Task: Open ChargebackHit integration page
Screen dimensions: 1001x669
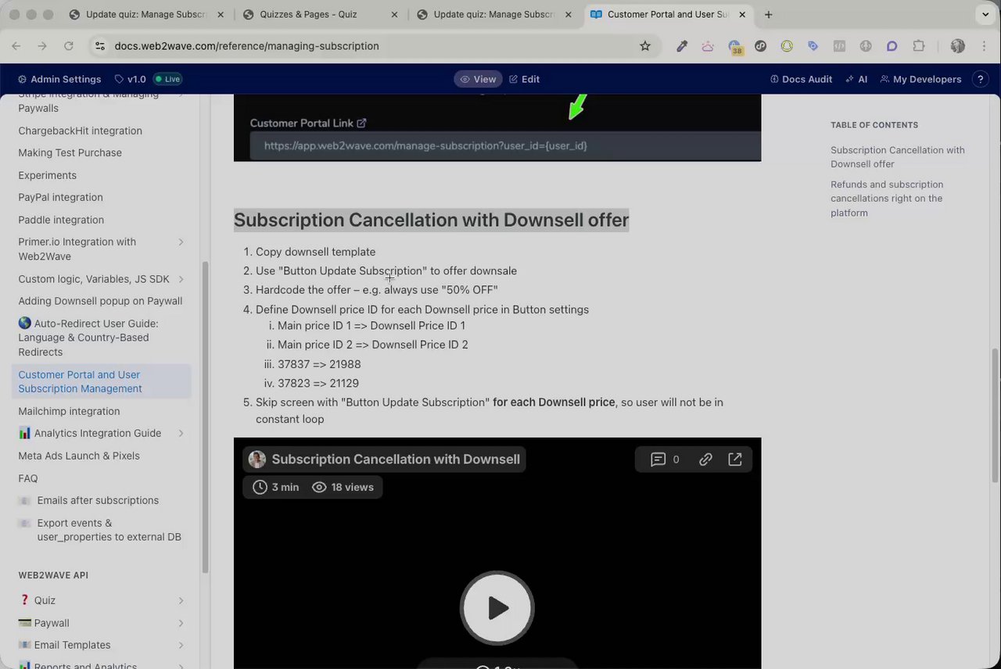Action: (x=80, y=131)
